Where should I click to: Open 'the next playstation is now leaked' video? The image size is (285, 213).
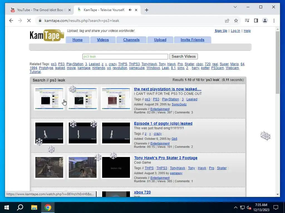coord(168,89)
